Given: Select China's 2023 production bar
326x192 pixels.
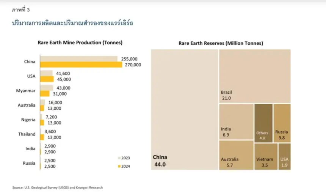Looking at the screenshot, I should point(79,59).
